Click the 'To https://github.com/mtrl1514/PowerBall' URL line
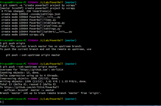 click(x=29, y=87)
